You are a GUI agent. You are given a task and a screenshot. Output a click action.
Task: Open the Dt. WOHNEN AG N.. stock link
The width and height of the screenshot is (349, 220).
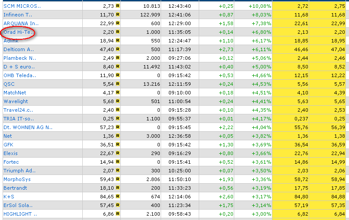[28, 127]
